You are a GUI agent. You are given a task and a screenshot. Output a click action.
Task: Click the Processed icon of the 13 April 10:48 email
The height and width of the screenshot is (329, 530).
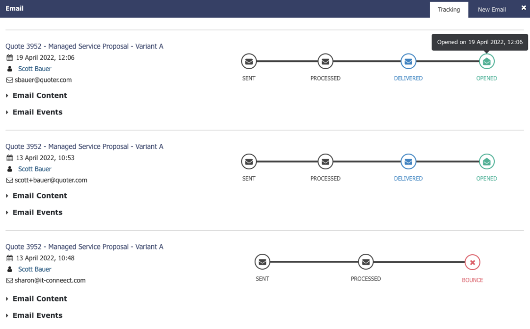coord(366,262)
